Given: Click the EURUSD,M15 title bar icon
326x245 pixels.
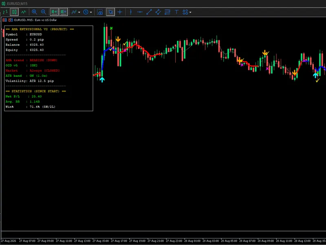Looking at the screenshot, I should pyautogui.click(x=3, y=3).
